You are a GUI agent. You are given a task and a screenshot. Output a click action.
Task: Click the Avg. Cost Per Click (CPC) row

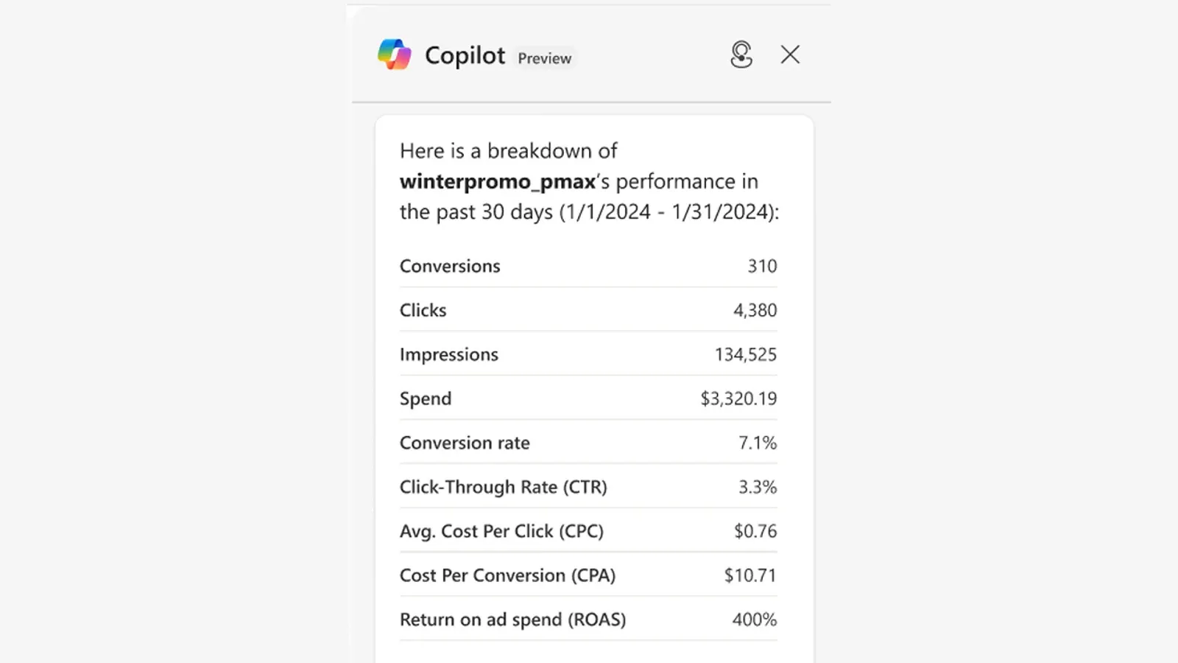click(501, 531)
